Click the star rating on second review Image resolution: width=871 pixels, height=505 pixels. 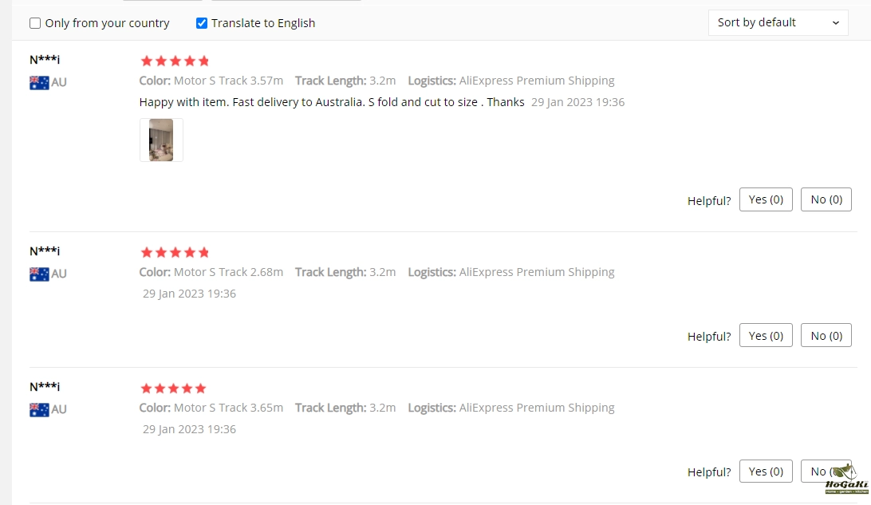coord(175,252)
